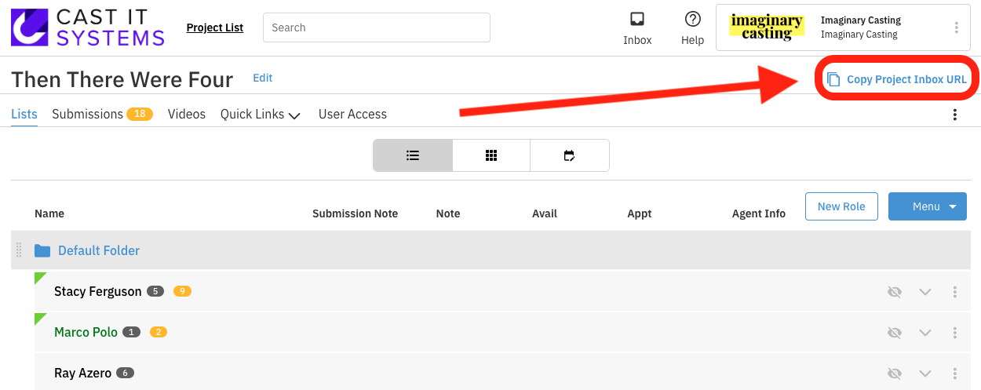This screenshot has height=390, width=981.
Task: Click the Help question mark icon
Action: click(692, 20)
